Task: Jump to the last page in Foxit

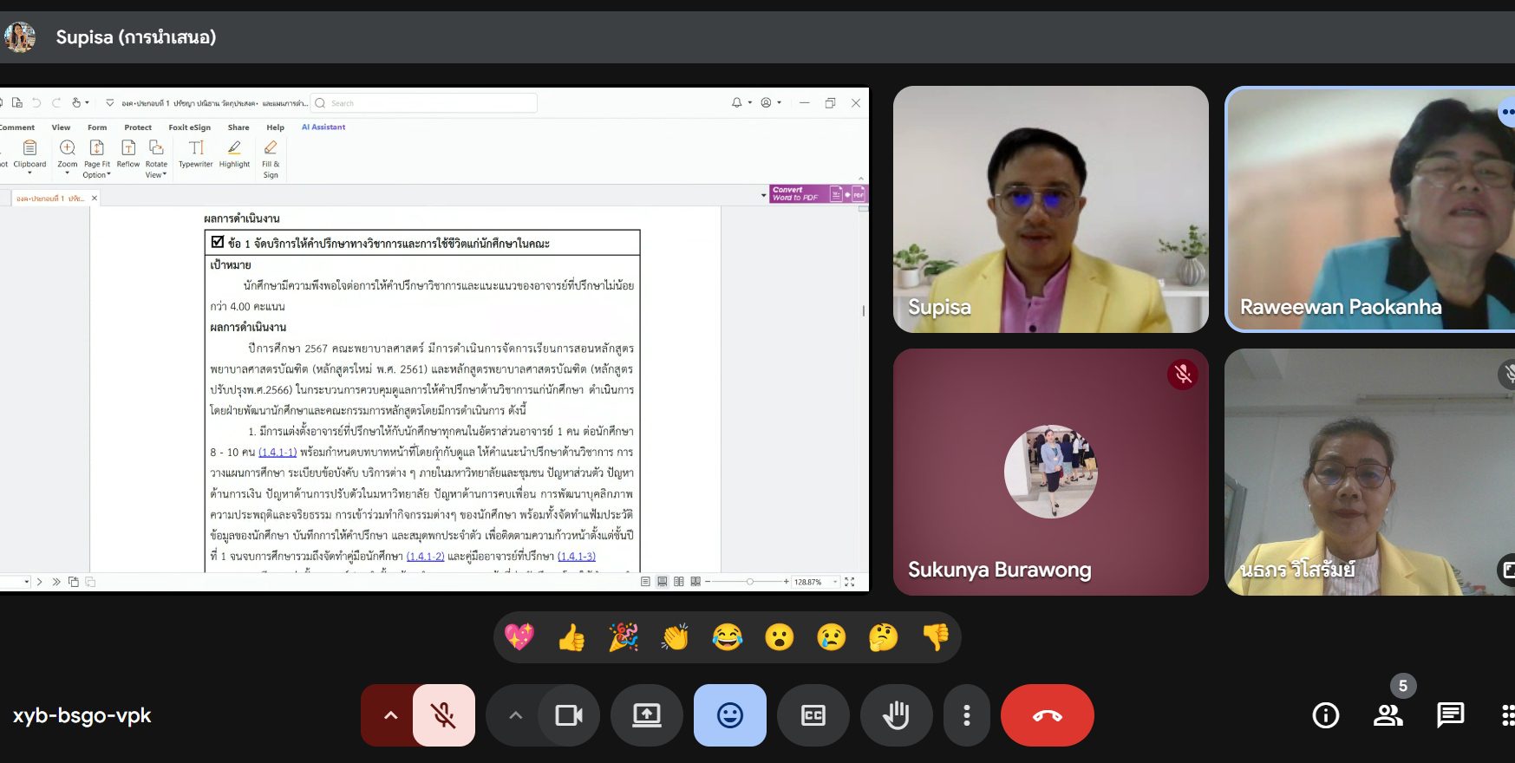Action: coord(56,582)
